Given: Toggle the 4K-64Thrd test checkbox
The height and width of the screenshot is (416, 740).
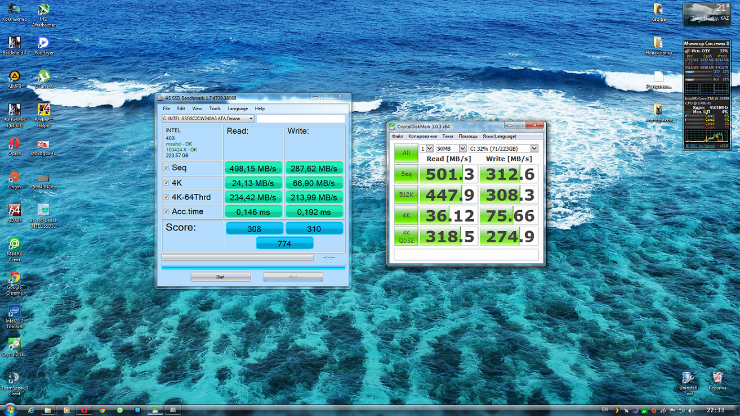Looking at the screenshot, I should [x=166, y=197].
